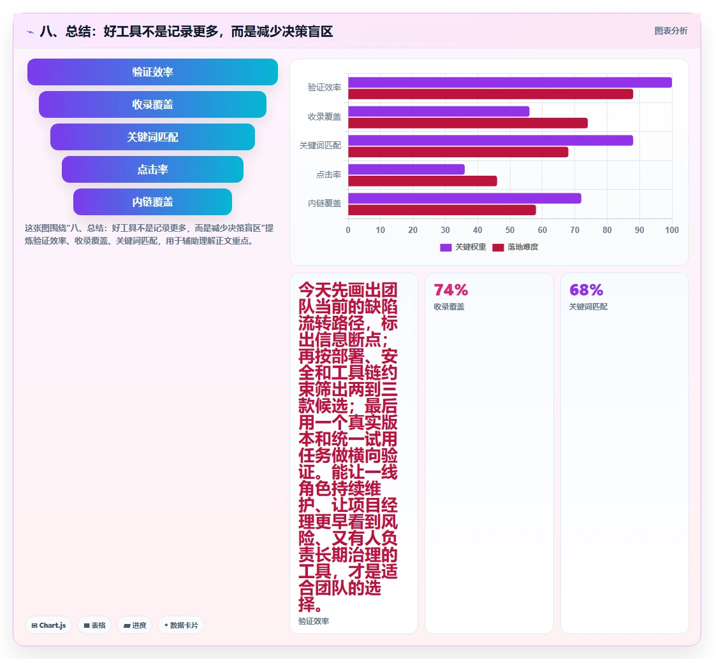Click the icon in the Chart.js tag
The width and height of the screenshot is (714, 659).
coord(34,626)
